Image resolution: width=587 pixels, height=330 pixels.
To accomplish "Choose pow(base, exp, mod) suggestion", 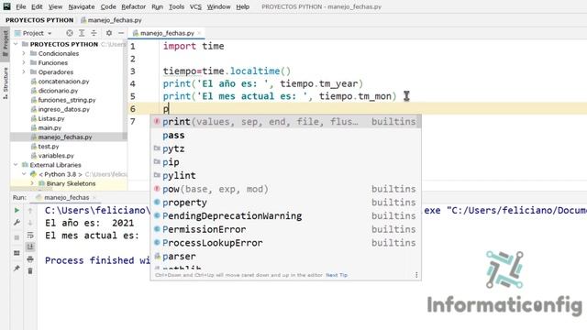I will coord(285,189).
